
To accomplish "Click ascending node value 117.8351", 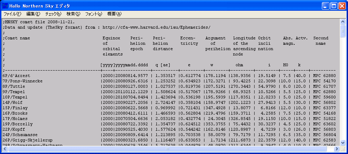I will click(x=240, y=97).
